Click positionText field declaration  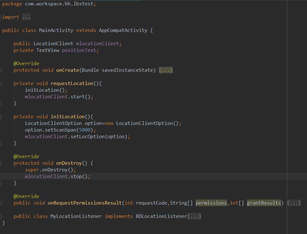click(79, 50)
